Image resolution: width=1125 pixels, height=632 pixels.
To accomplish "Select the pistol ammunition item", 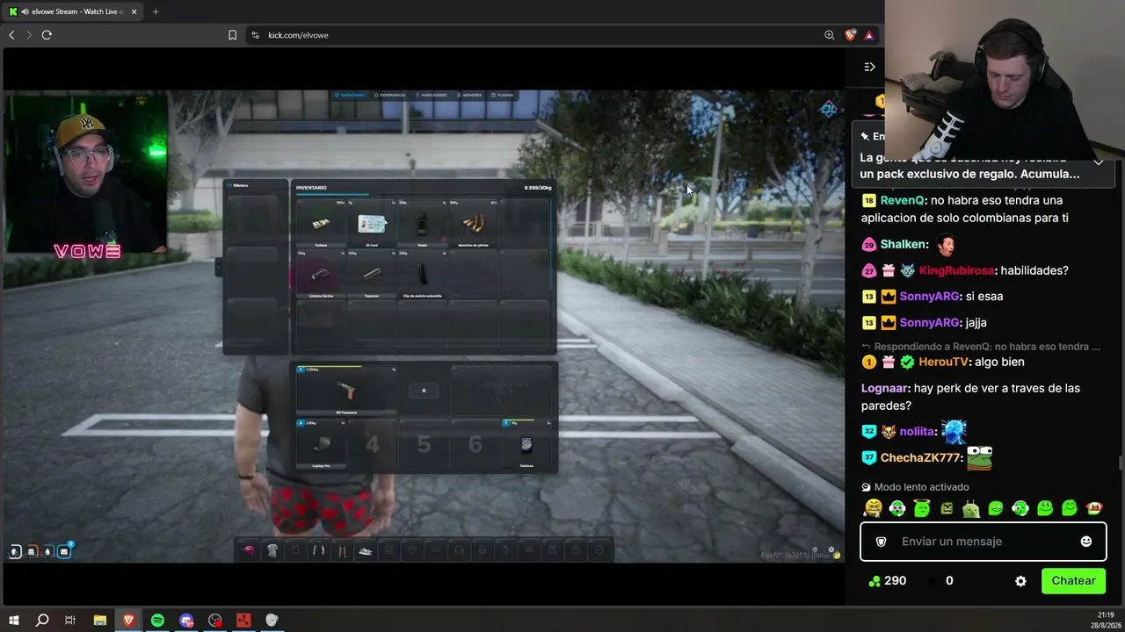I will (474, 224).
